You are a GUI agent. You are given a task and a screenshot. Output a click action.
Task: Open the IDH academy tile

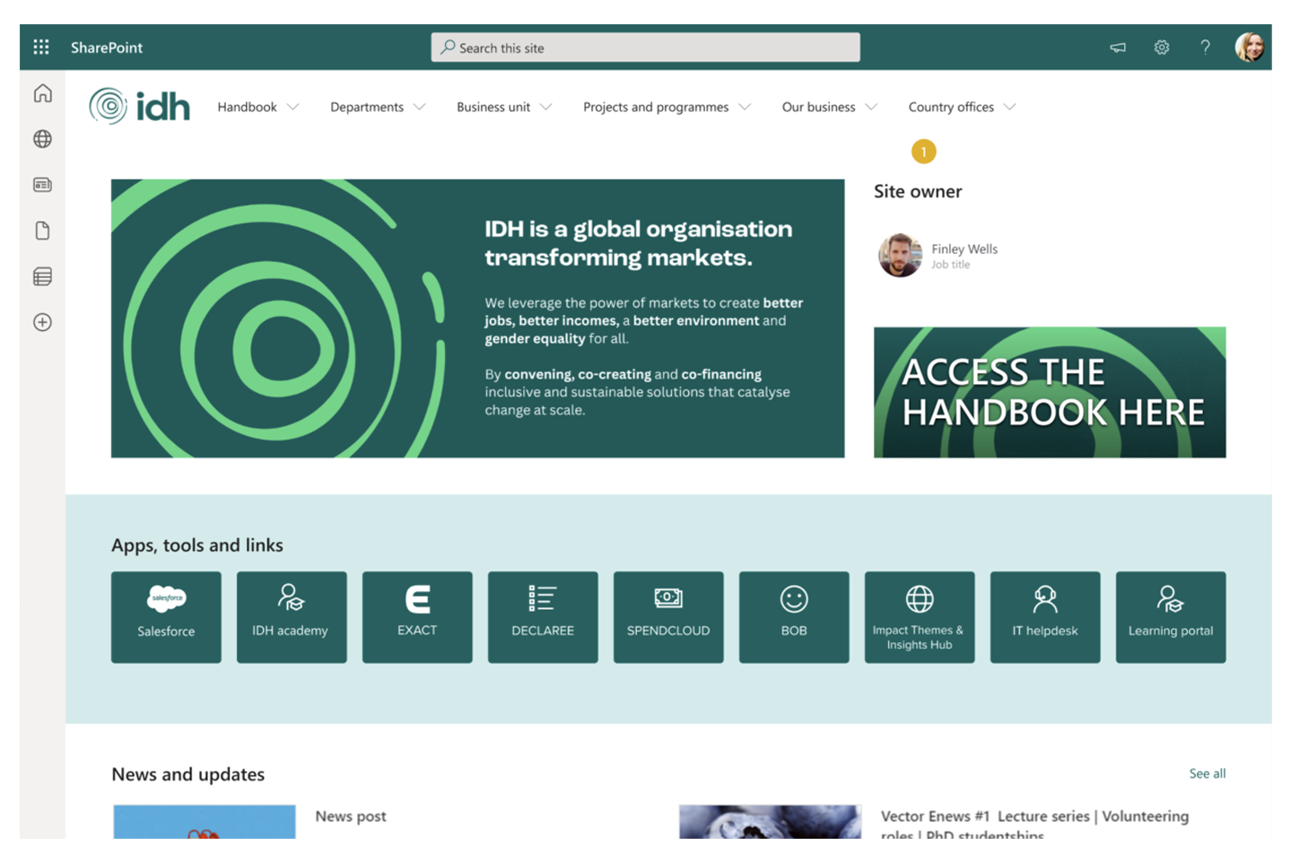point(292,617)
